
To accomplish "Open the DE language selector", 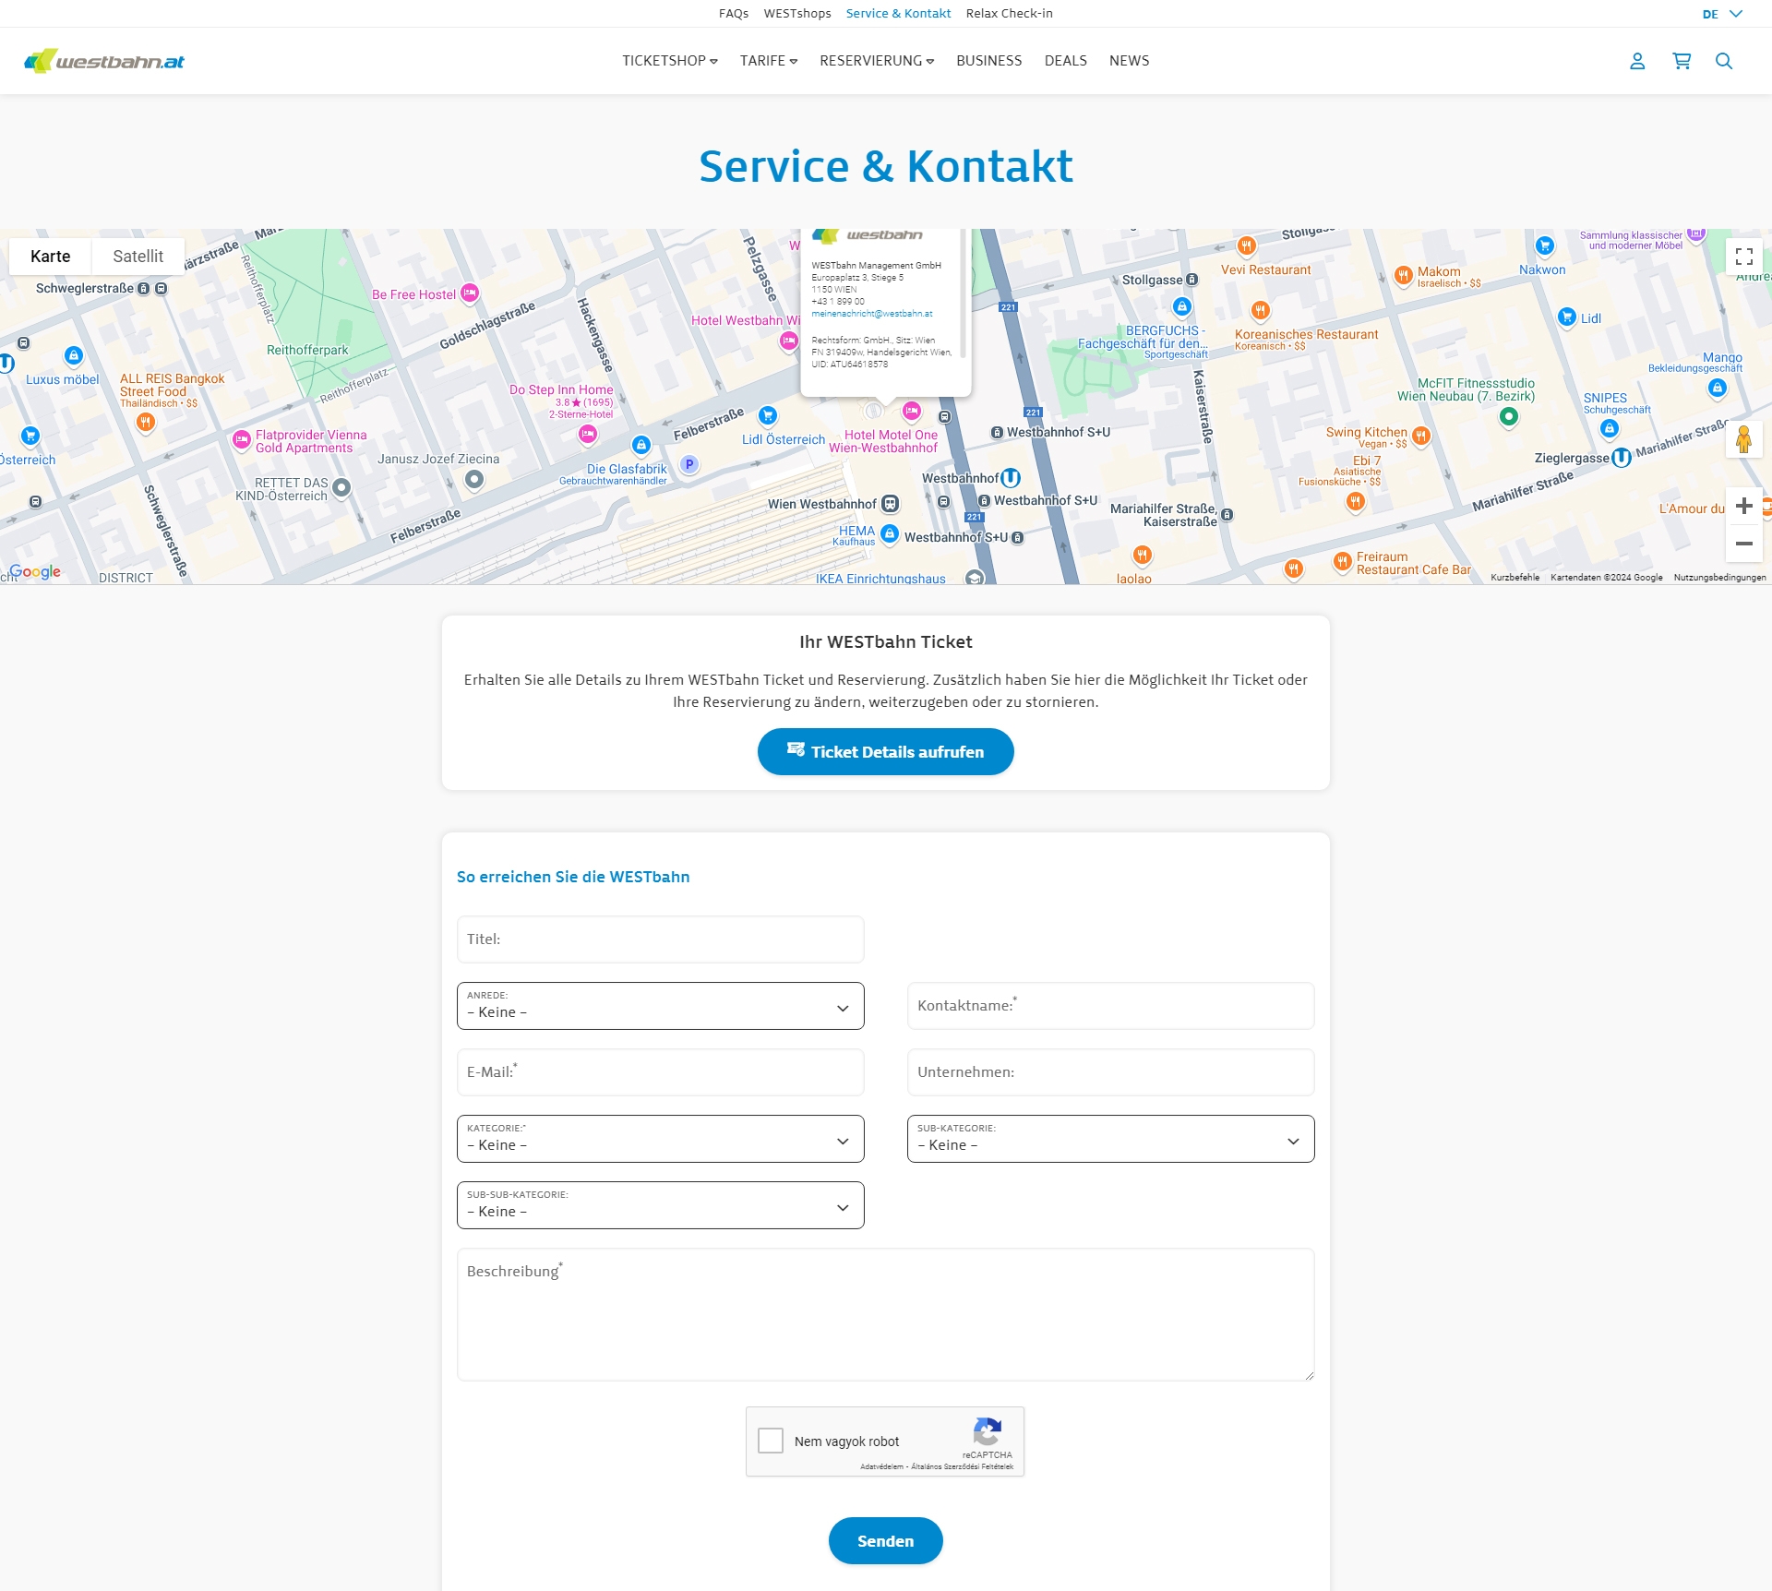I will tap(1722, 14).
